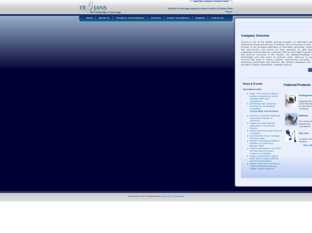Click the Apply Now link at top
This screenshot has height=233, width=312.
click(198, 1)
